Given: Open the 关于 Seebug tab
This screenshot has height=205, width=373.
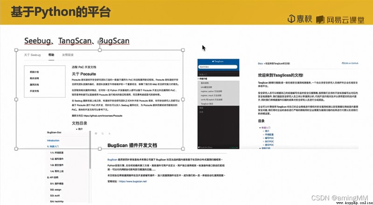Looking at the screenshot, I should (x=32, y=55).
